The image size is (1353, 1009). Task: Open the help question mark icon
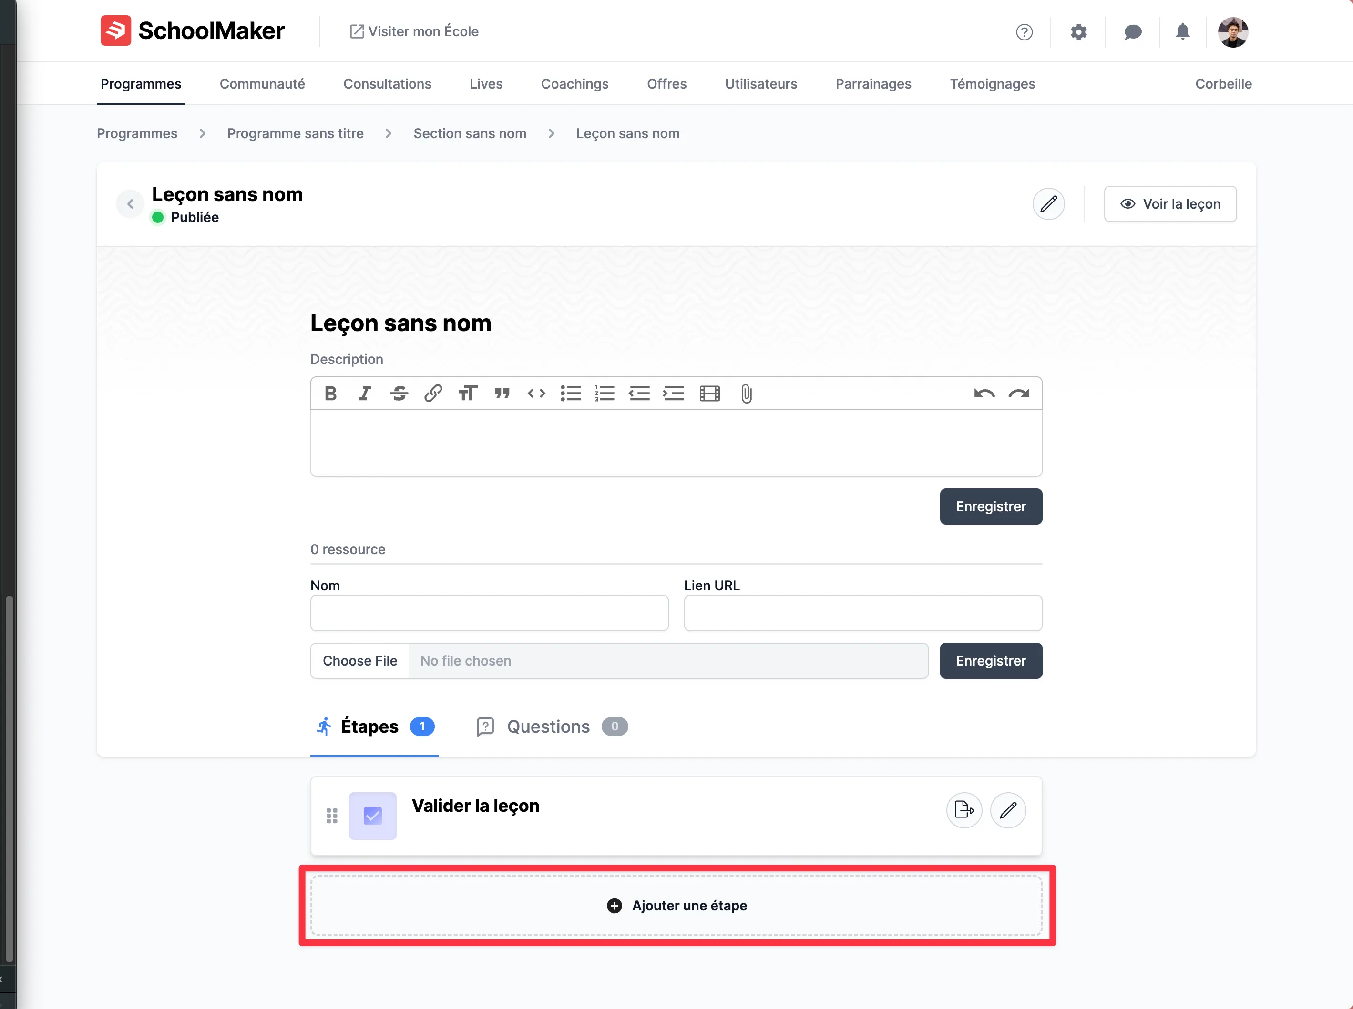[1024, 32]
